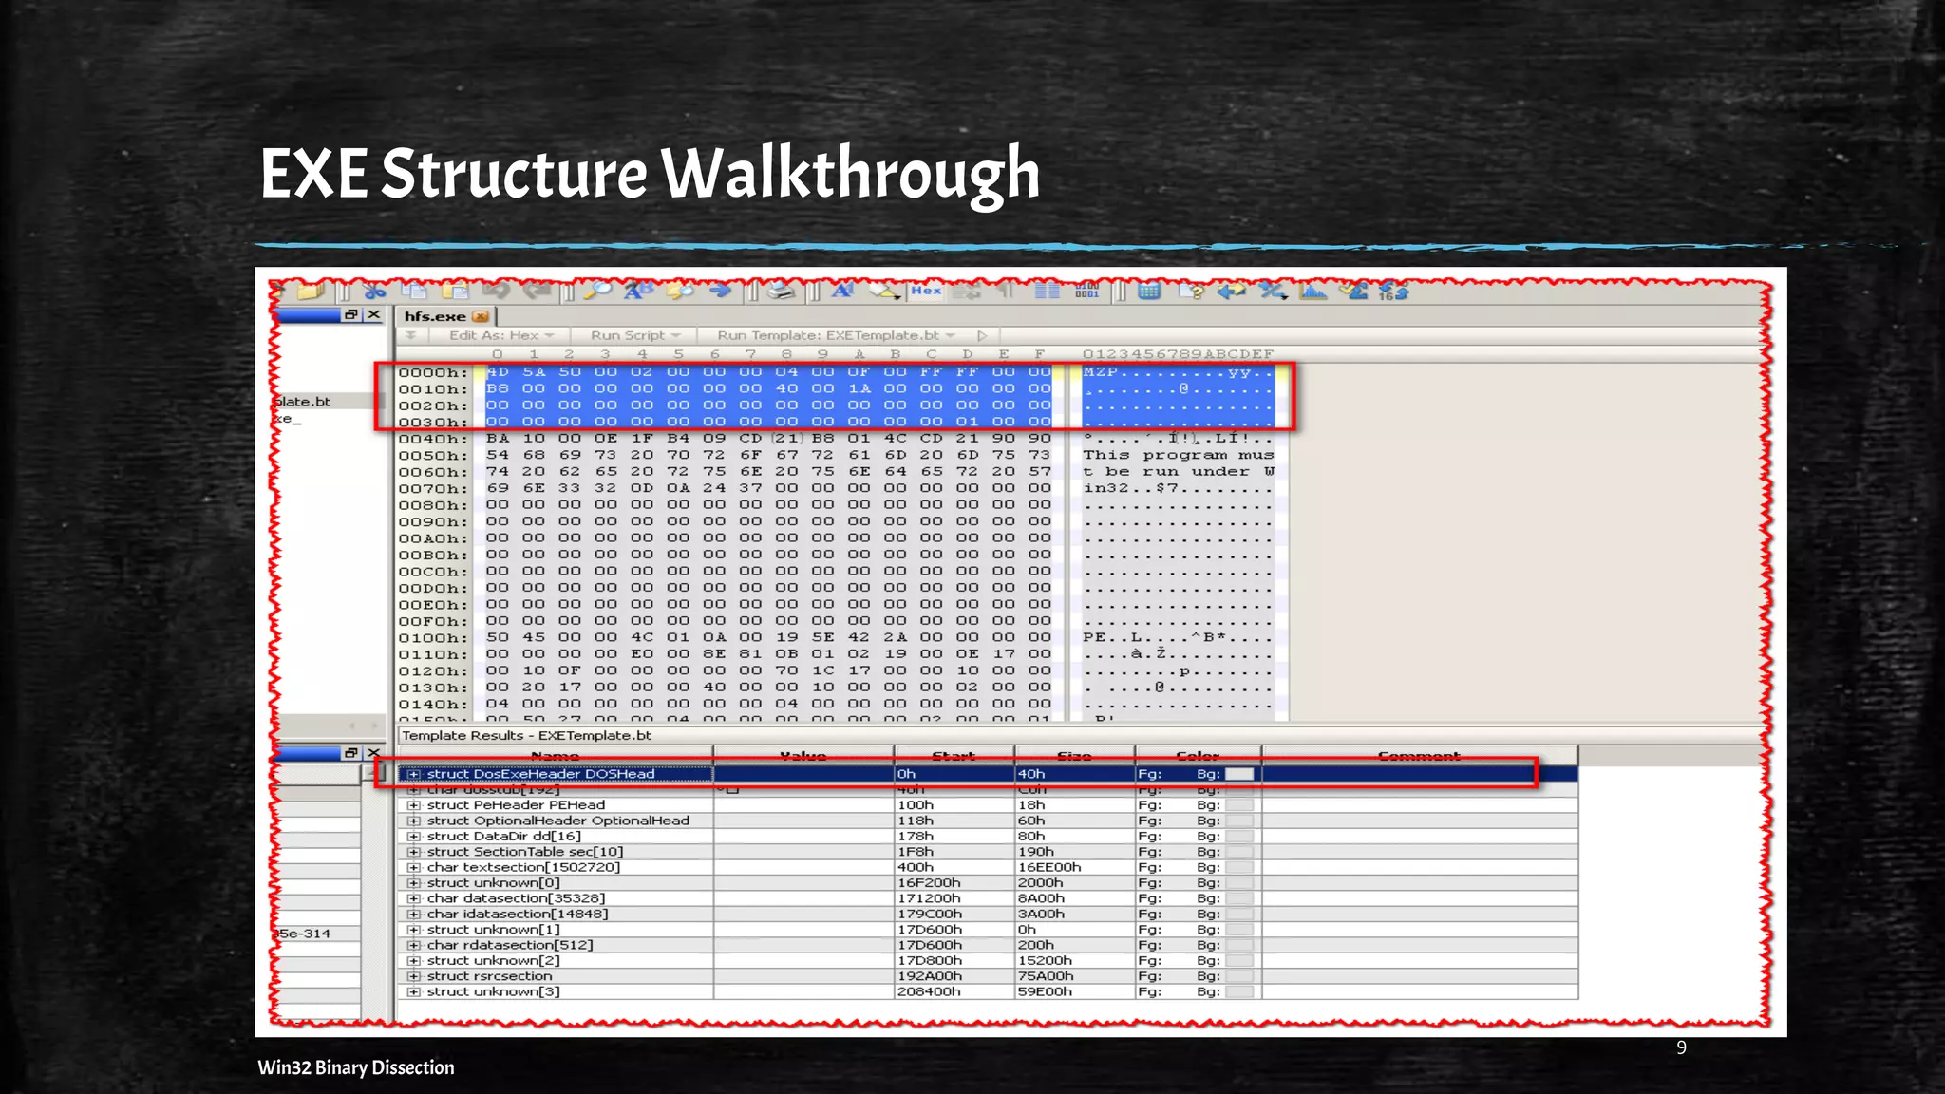The width and height of the screenshot is (1945, 1094).
Task: Open the font settings icon
Action: pyautogui.click(x=843, y=291)
